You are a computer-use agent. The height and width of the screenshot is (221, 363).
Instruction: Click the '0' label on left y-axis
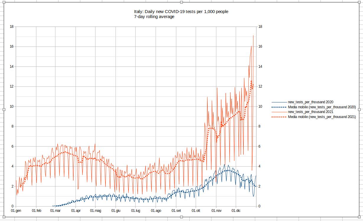(12, 206)
